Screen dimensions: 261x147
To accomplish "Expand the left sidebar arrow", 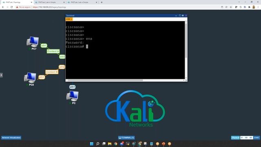I will (1, 75).
